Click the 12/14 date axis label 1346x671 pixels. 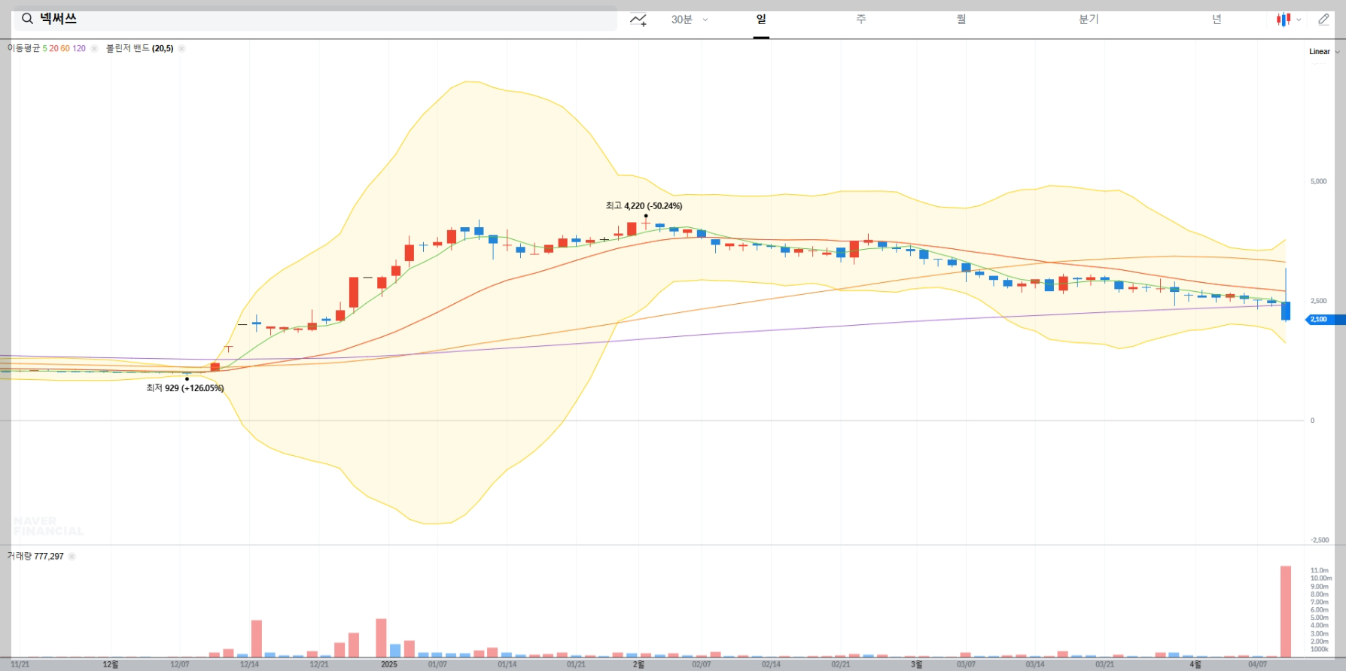(x=249, y=664)
